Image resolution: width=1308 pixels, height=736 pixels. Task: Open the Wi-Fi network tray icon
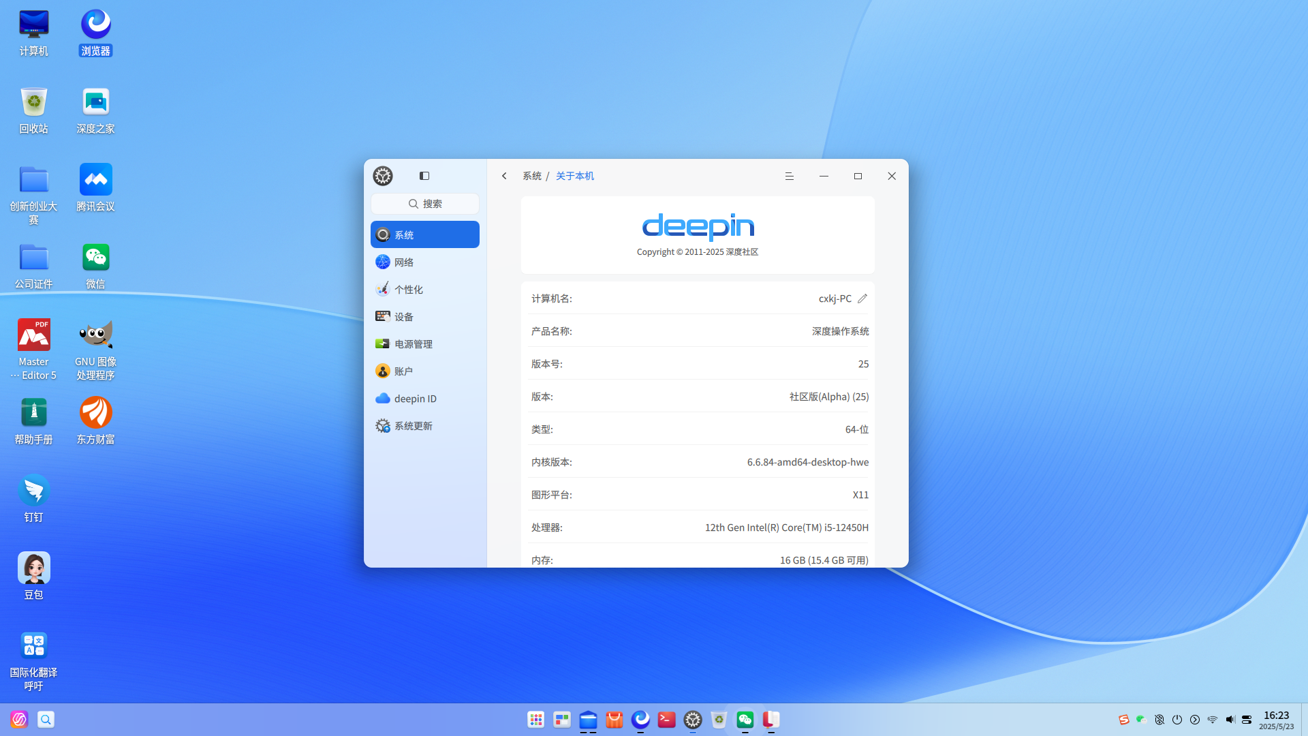pos(1213,720)
